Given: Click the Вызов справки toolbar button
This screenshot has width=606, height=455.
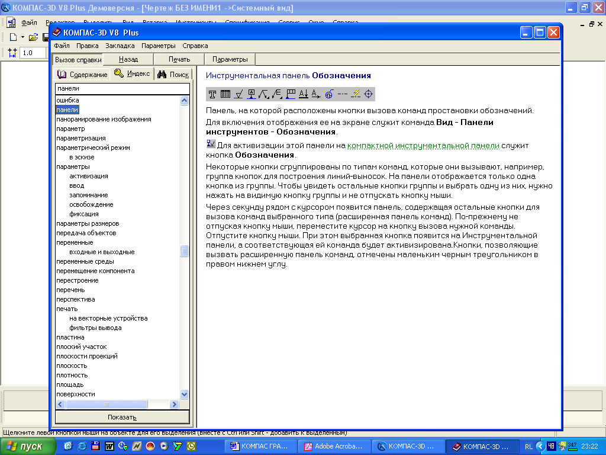Looking at the screenshot, I should click(x=78, y=60).
